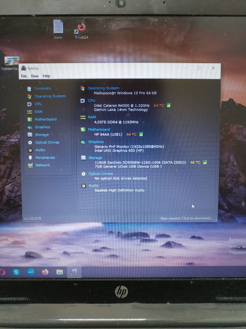Open Zoom from the taskbar
This screenshot has height=329, width=246.
[31, 272]
